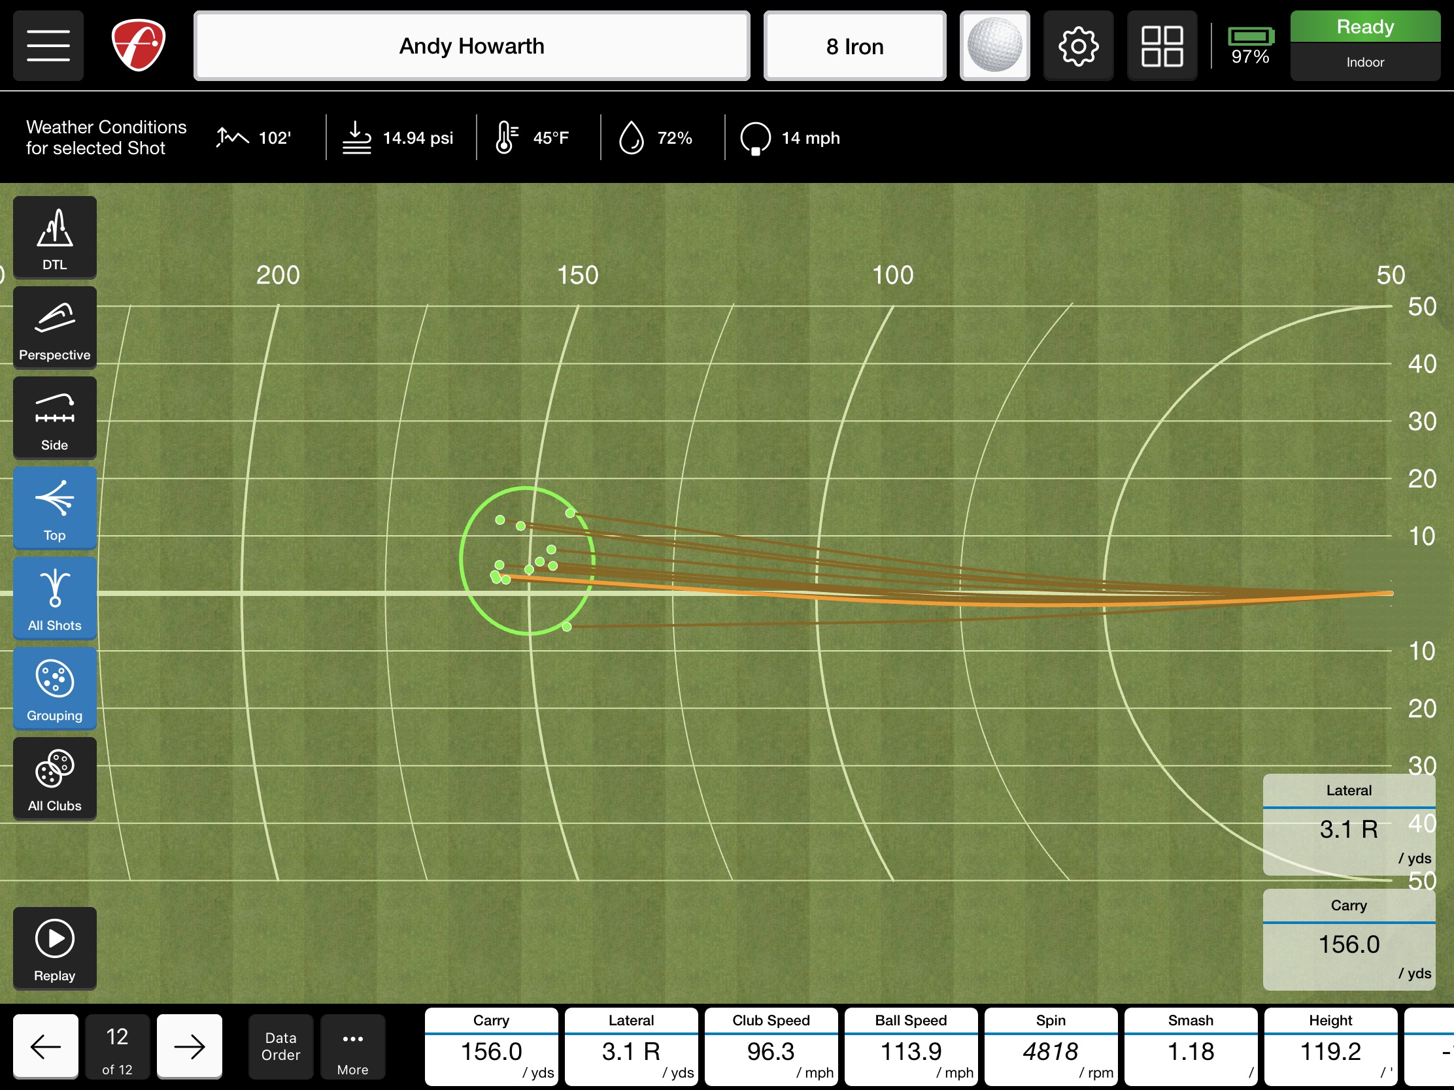Show the All Clubs view
The image size is (1454, 1090).
point(54,778)
